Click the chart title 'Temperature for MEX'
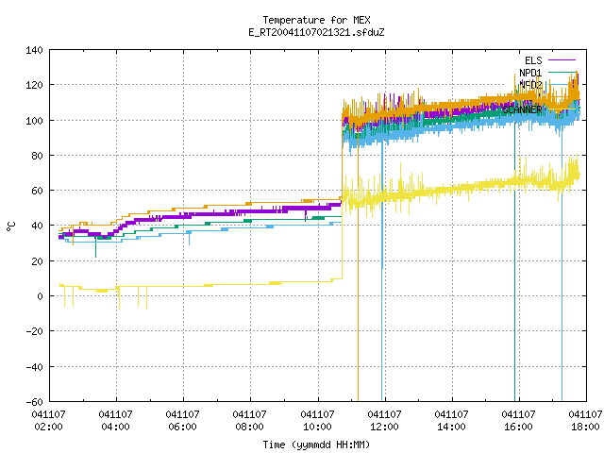 coord(316,20)
